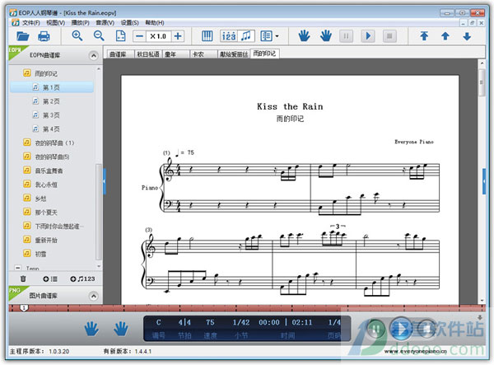The image size is (494, 365).
Task: Collapse the Temp tree node
Action: 18,268
